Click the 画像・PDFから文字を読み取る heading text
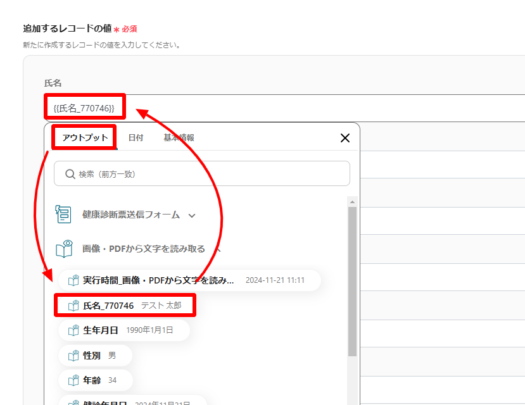 click(144, 249)
